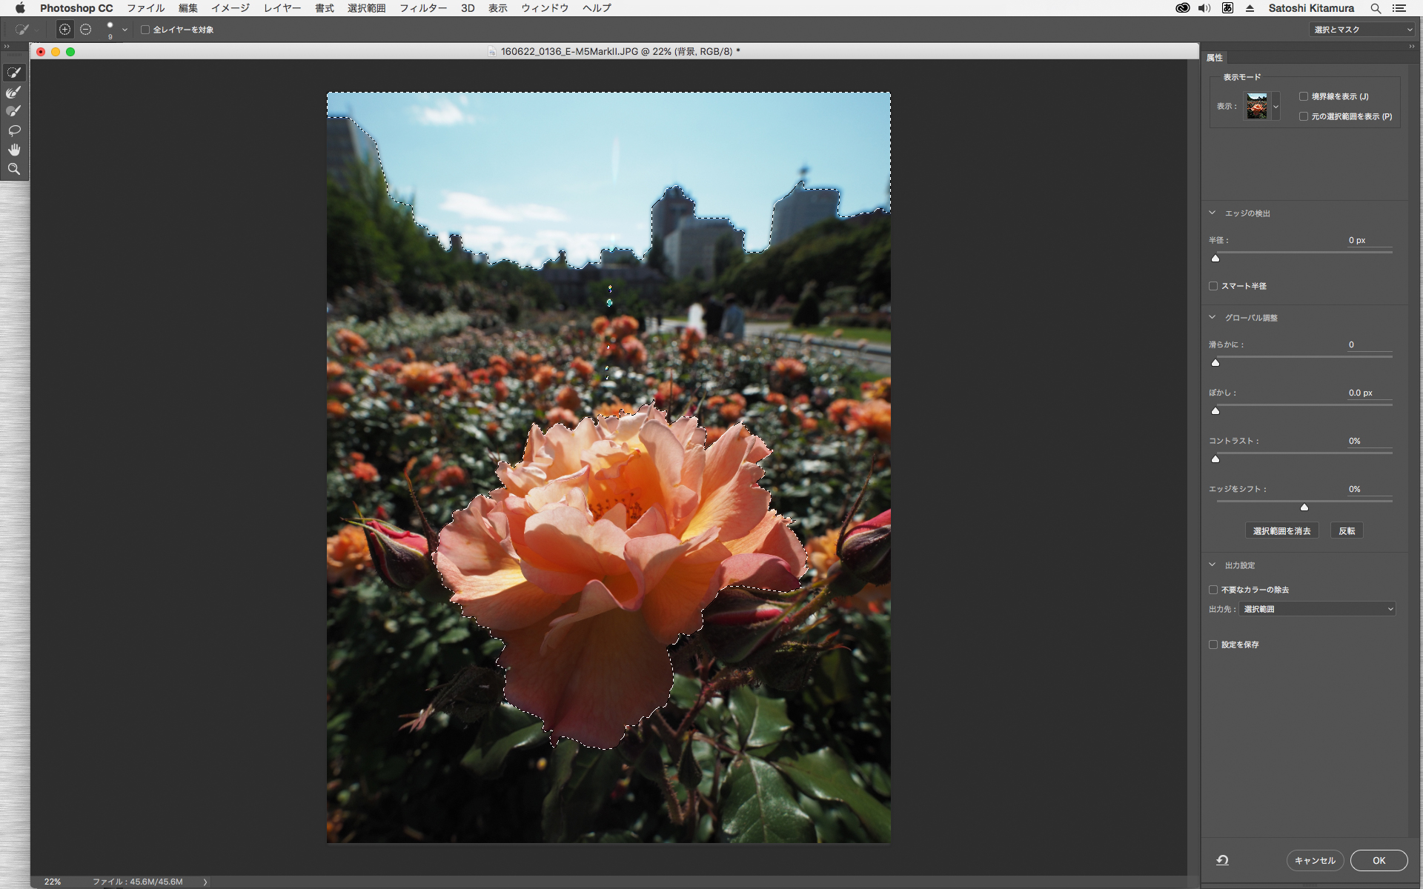This screenshot has height=889, width=1423.
Task: Select the Zoom tool
Action: (14, 169)
